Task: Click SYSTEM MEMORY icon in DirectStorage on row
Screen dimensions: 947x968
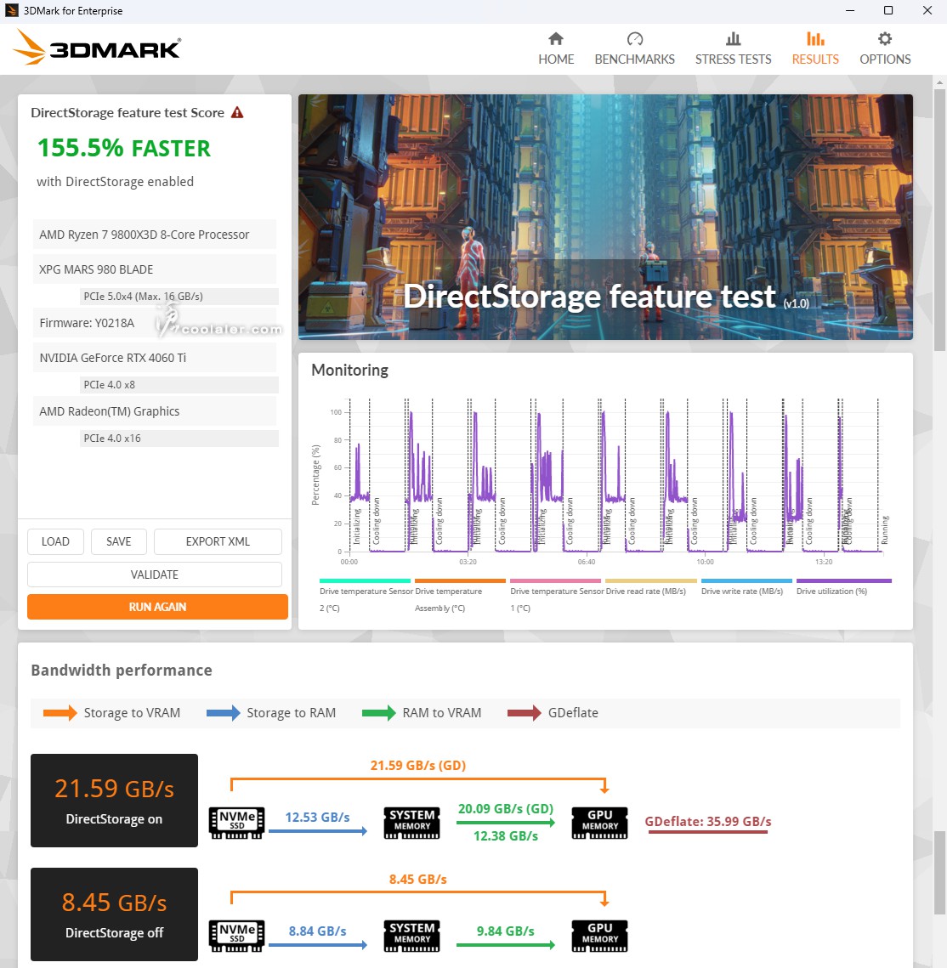Action: (411, 823)
